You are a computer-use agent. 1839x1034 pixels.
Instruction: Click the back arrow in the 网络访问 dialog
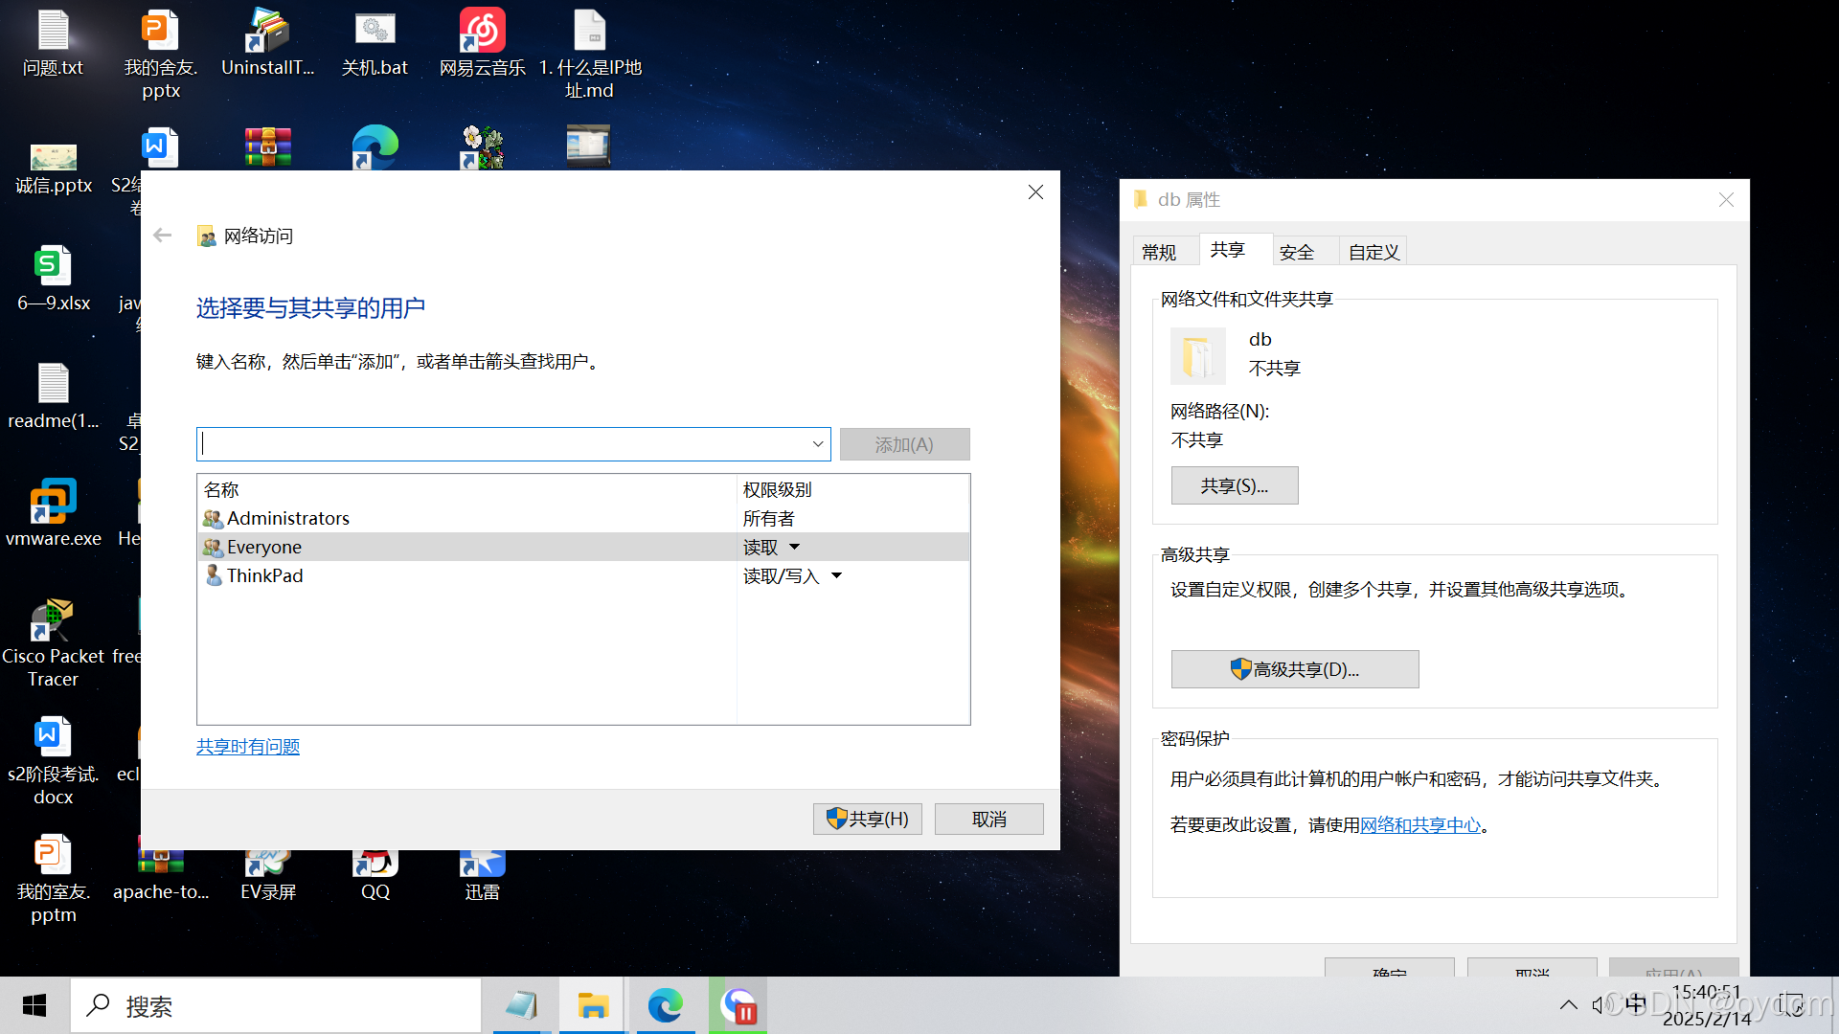(x=163, y=236)
